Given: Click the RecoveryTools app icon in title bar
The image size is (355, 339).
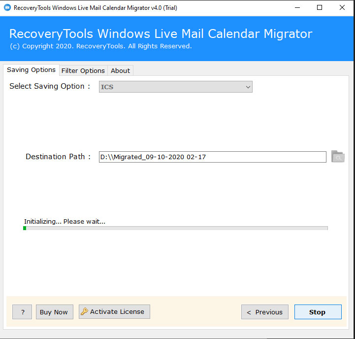Looking at the screenshot, I should pos(7,7).
